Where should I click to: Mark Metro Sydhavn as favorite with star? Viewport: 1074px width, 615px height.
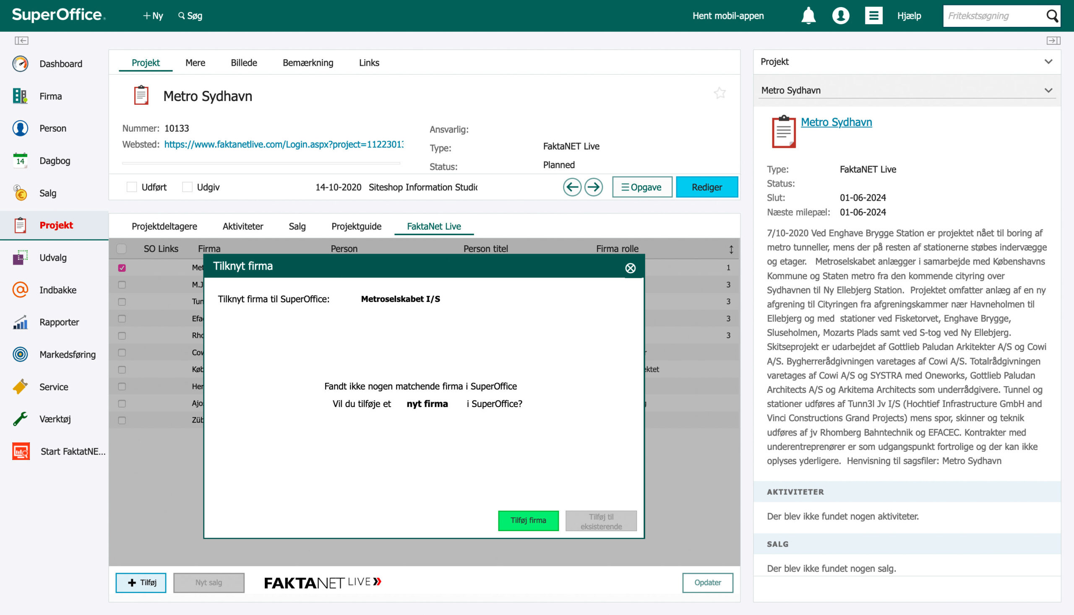[x=719, y=93]
